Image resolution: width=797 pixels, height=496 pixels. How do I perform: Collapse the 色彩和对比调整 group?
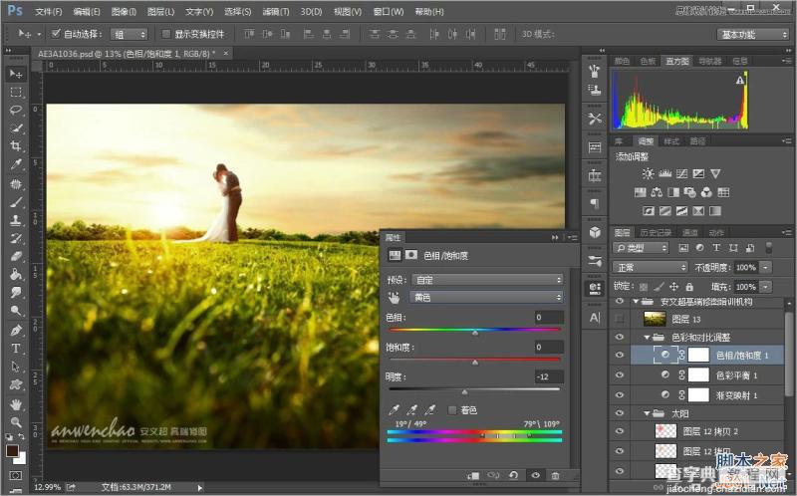click(x=647, y=337)
